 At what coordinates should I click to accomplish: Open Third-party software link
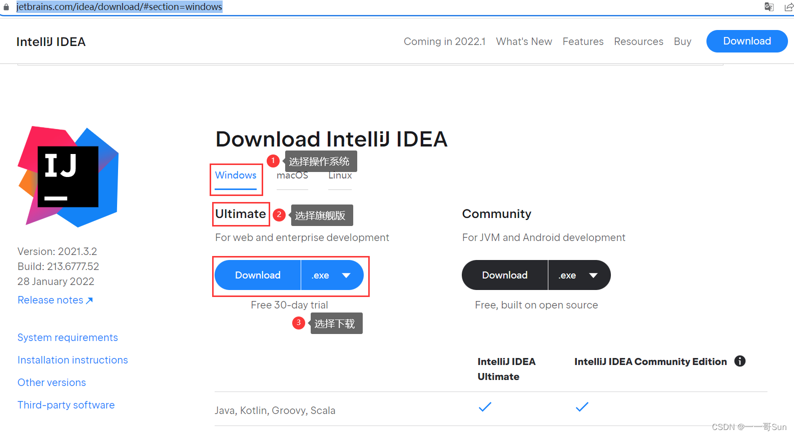pos(66,405)
